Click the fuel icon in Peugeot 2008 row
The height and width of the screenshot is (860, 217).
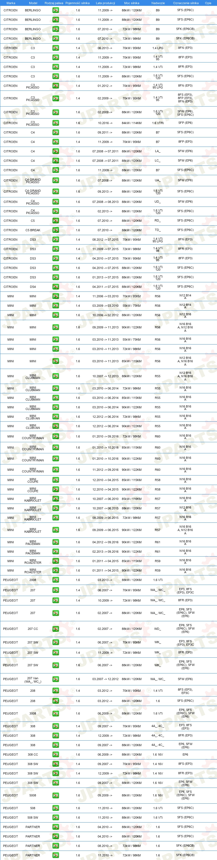[x=56, y=580]
